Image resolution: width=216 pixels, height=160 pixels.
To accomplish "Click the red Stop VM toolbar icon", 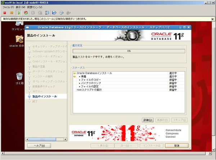I will (x=5, y=13).
